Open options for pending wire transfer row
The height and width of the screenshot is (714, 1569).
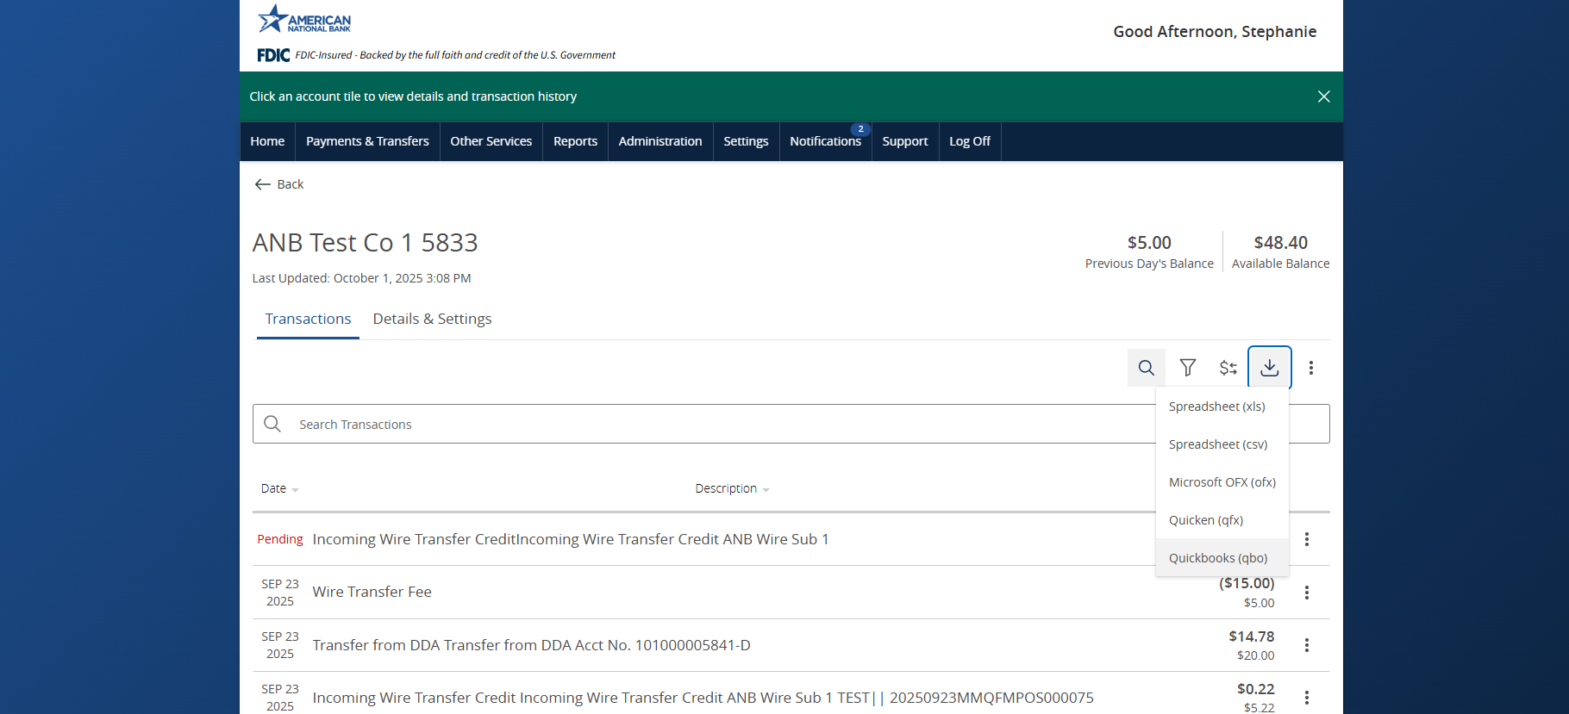pyautogui.click(x=1306, y=539)
